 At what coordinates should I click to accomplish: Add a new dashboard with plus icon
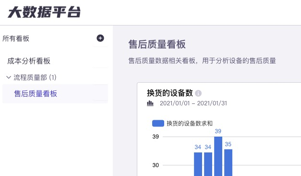tap(100, 38)
